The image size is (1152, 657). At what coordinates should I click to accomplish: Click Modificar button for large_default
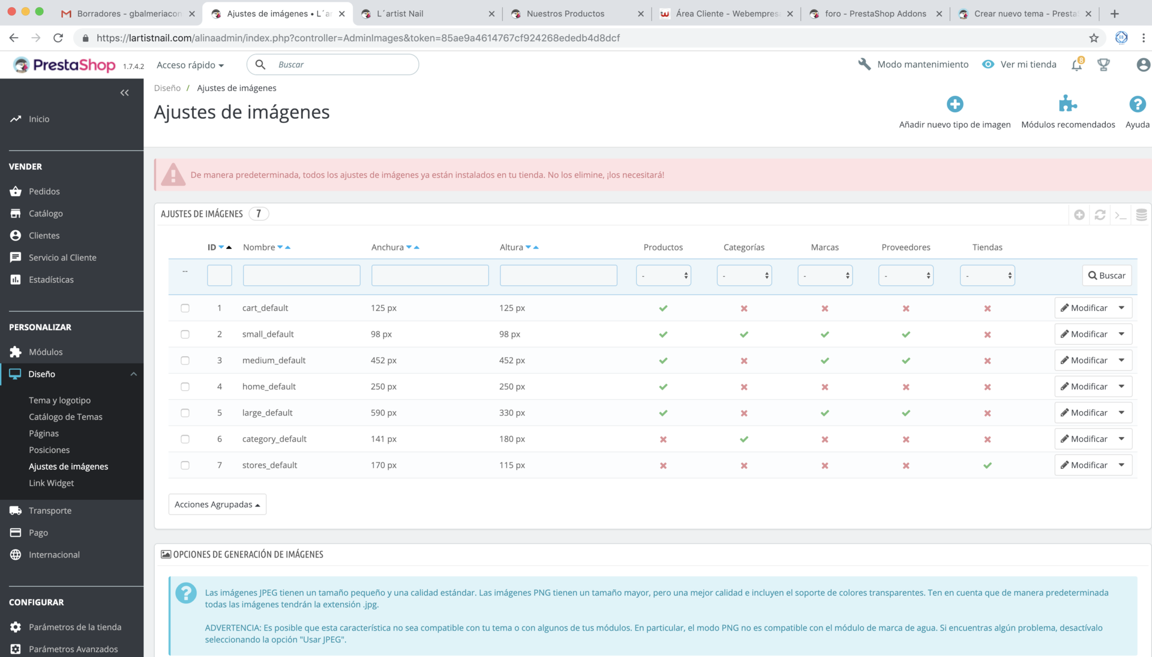(x=1084, y=413)
